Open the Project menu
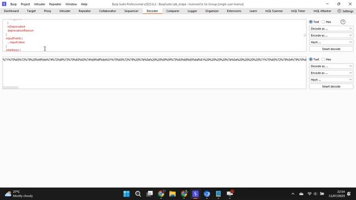 [x=25, y=4]
